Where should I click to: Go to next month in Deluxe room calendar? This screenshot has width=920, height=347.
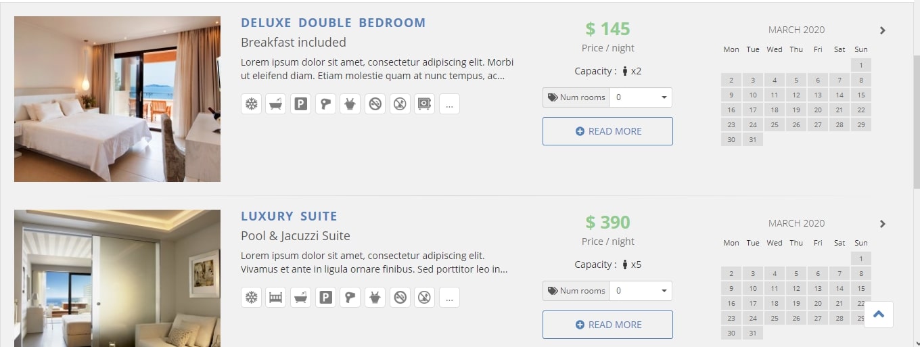[882, 30]
